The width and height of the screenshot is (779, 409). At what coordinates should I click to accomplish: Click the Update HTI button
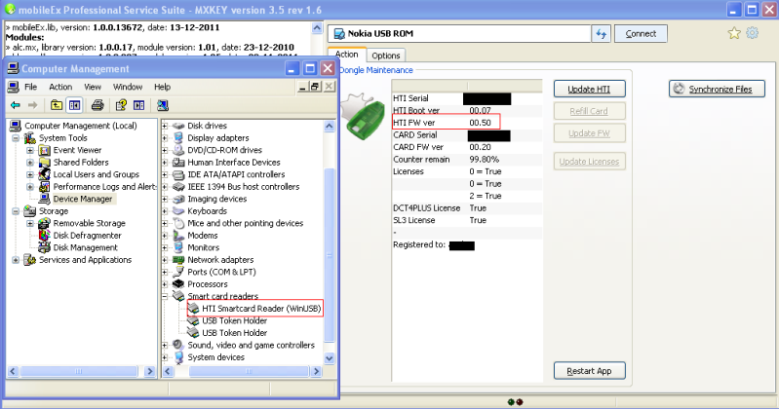[x=589, y=90]
